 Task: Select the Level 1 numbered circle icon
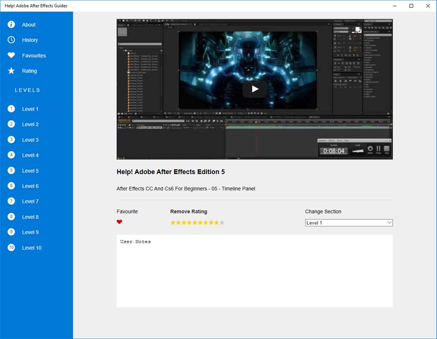[11, 109]
